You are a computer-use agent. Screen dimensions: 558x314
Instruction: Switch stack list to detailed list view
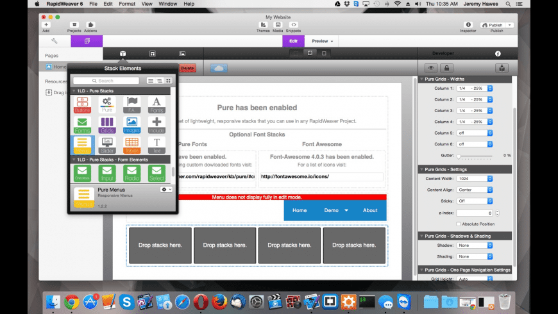tap(160, 81)
